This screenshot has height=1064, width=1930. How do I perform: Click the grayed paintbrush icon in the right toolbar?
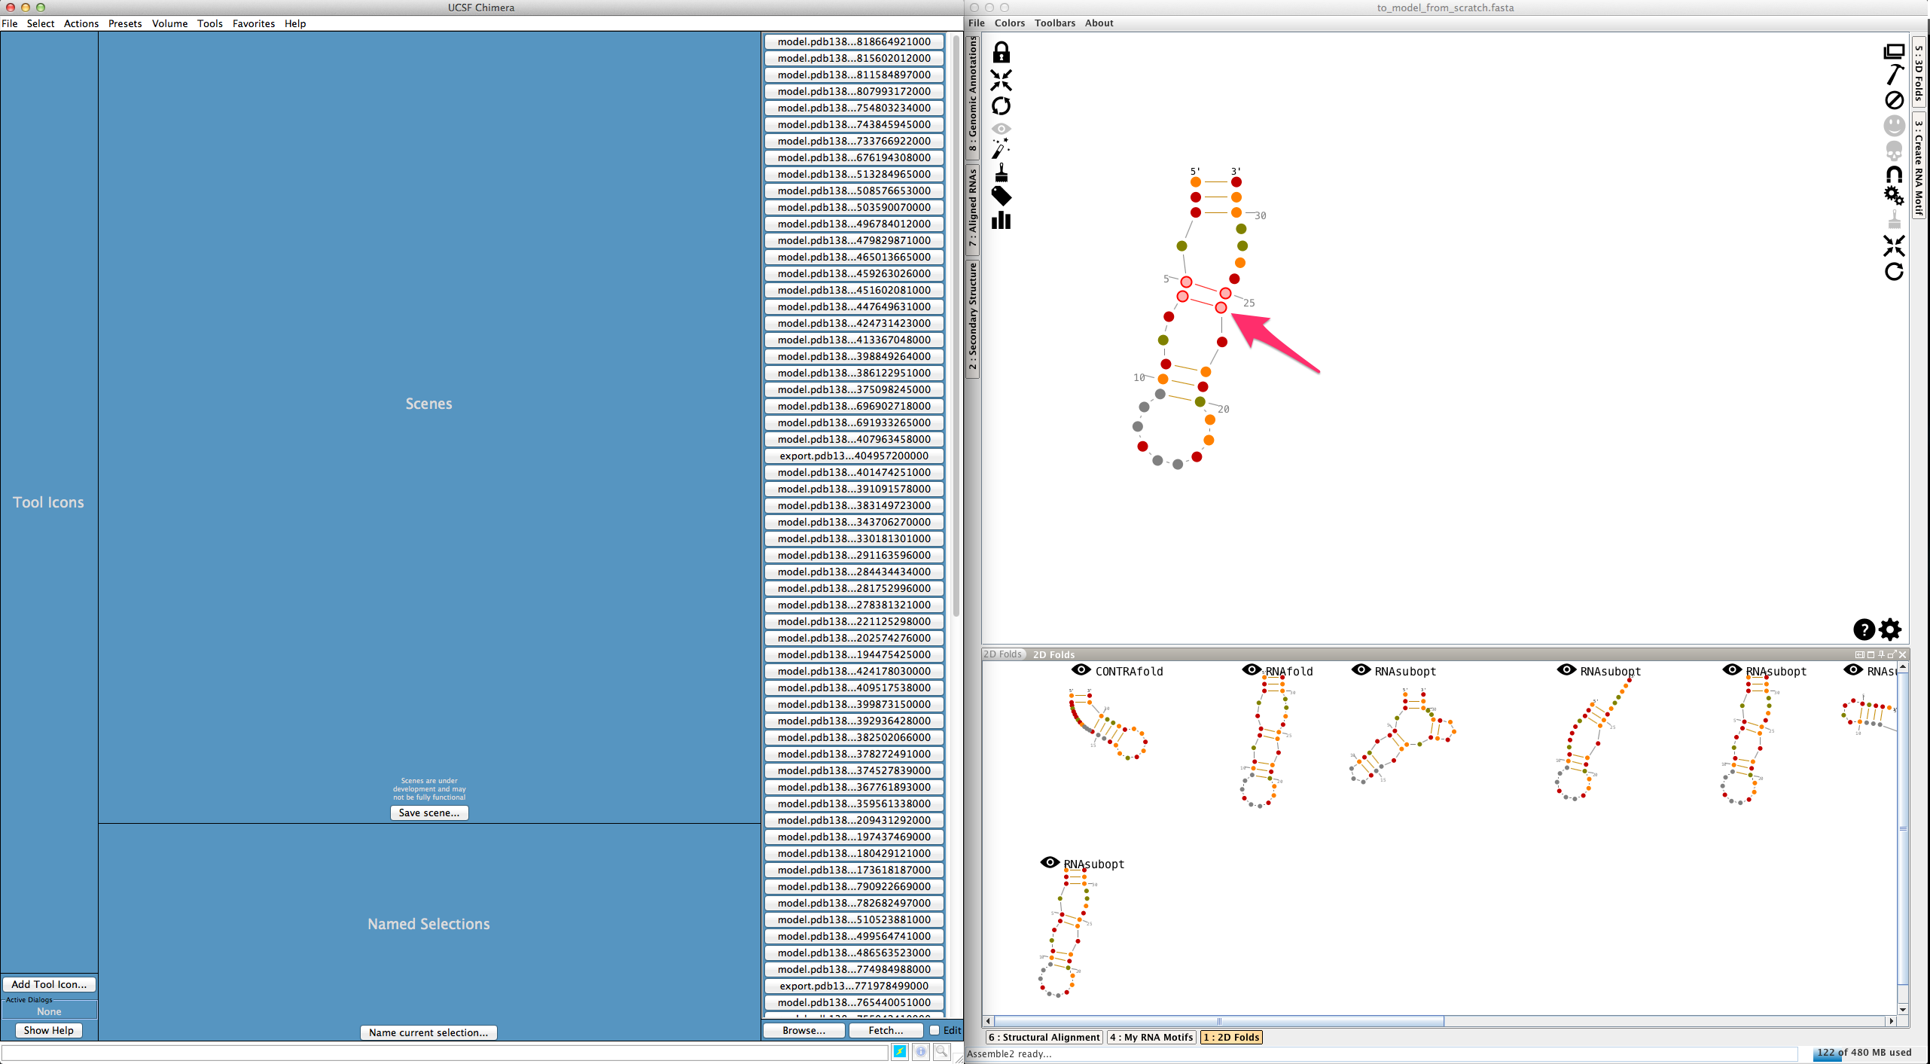click(x=1895, y=220)
